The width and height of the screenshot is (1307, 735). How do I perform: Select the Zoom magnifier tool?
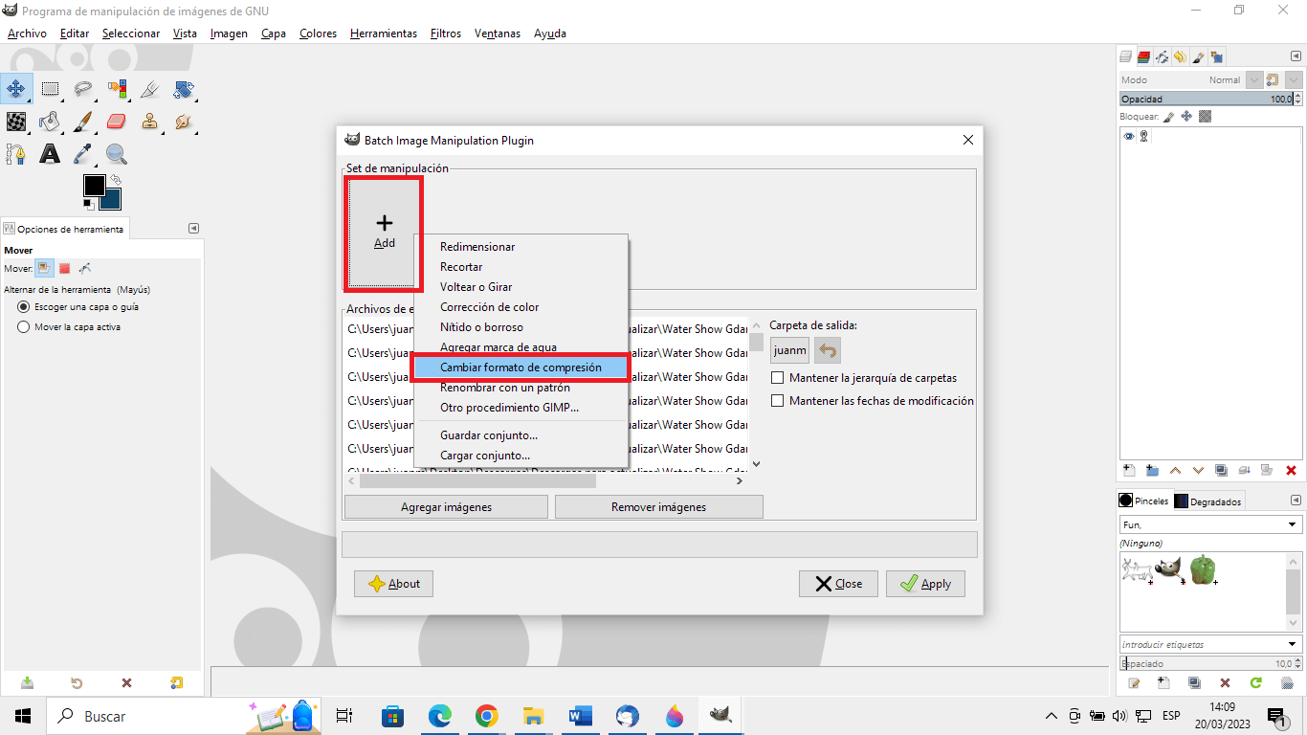(x=117, y=153)
